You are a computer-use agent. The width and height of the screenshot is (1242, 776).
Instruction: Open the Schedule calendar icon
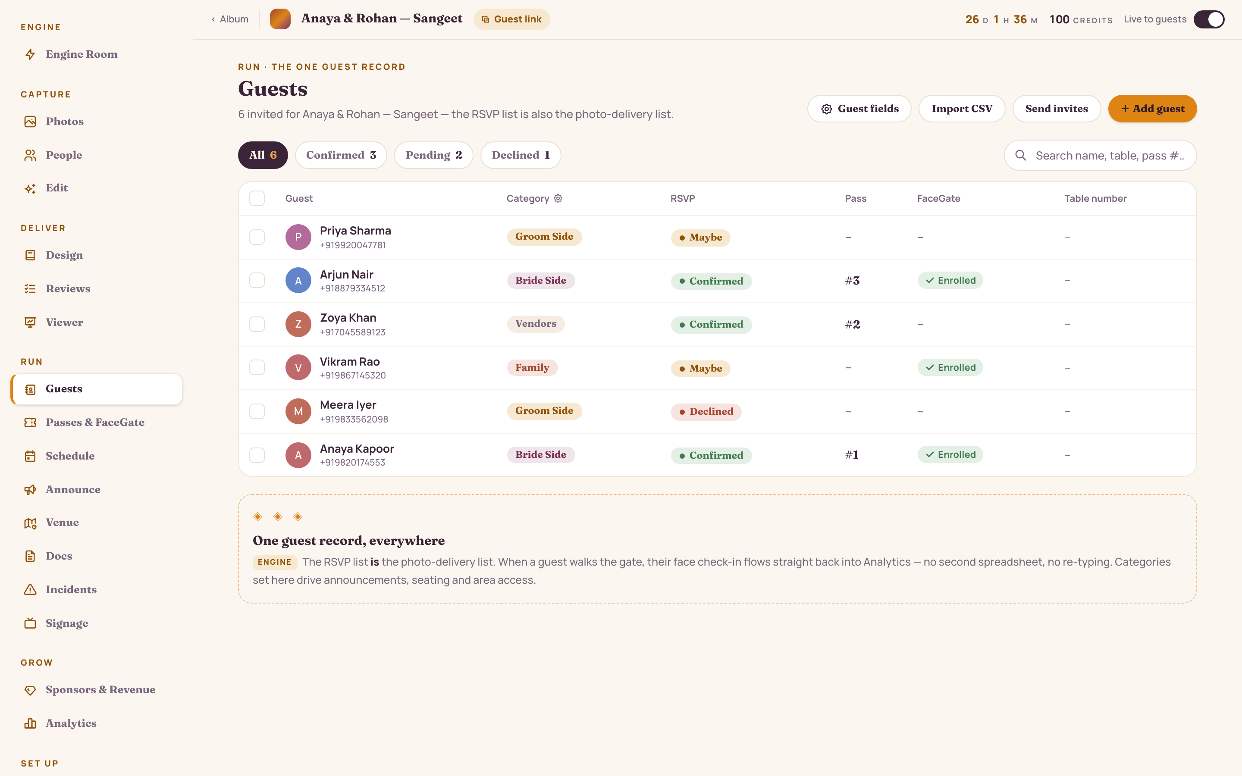(30, 456)
